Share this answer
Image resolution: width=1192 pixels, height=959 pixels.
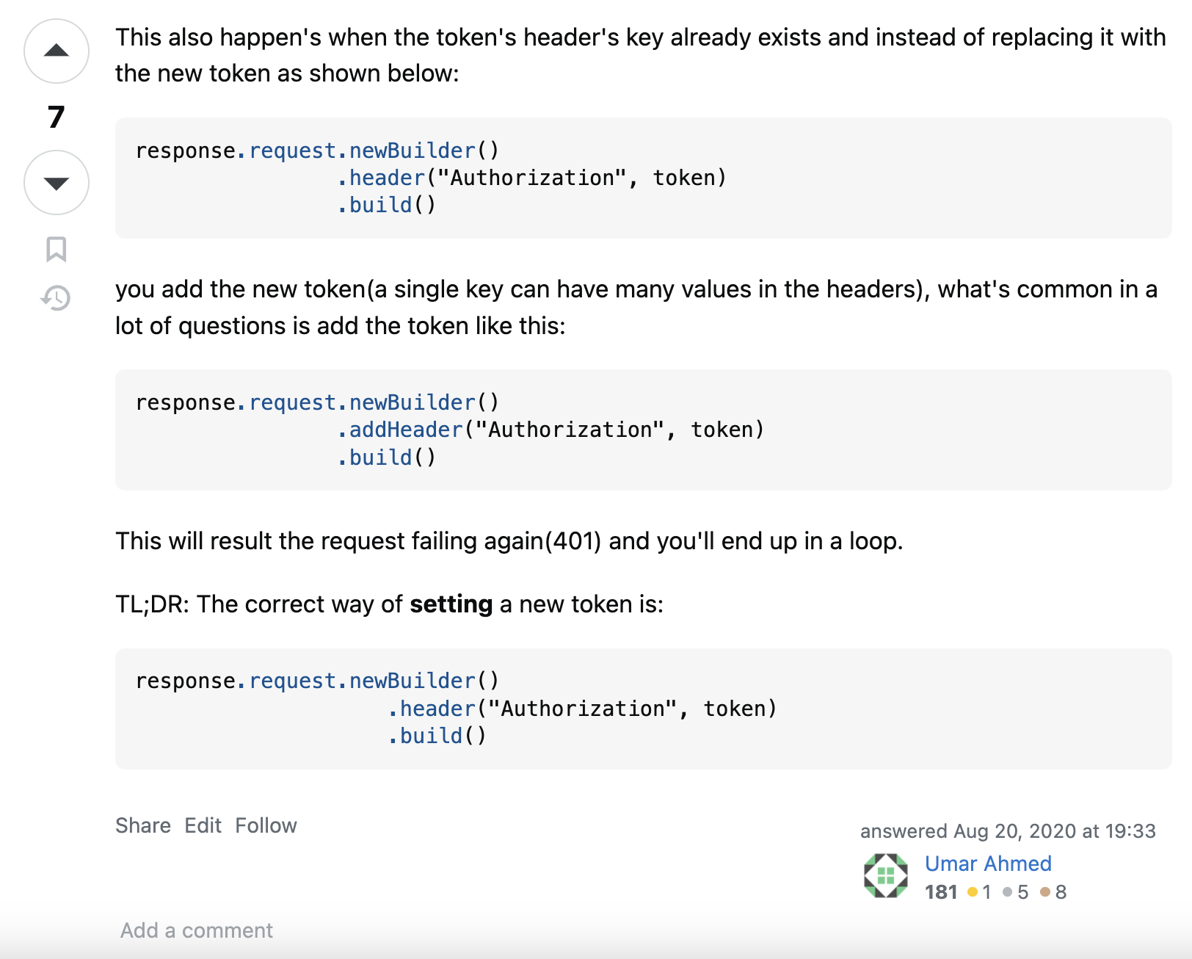coord(142,825)
